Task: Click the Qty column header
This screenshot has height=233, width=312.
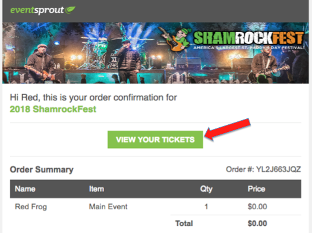Action: coord(206,189)
